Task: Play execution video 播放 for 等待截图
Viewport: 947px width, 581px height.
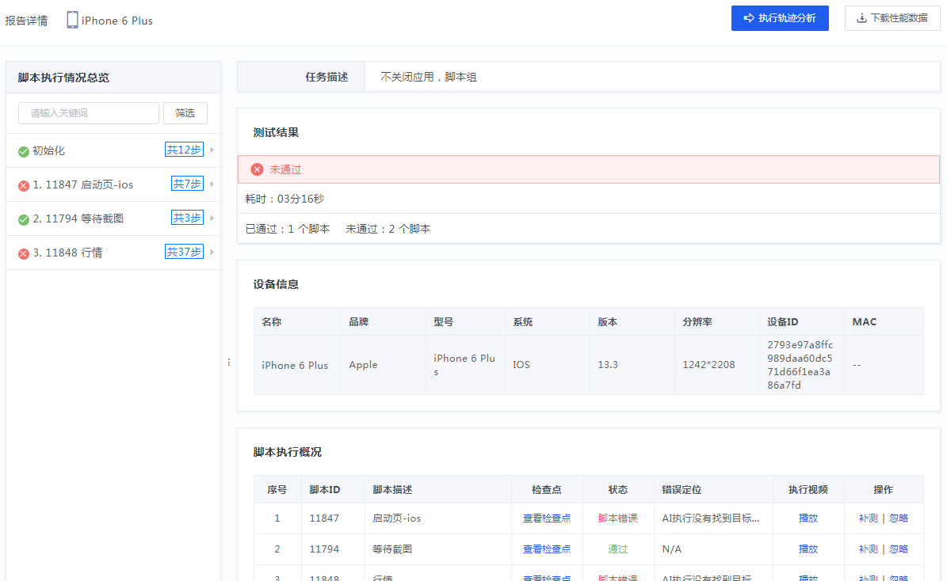Action: point(808,549)
